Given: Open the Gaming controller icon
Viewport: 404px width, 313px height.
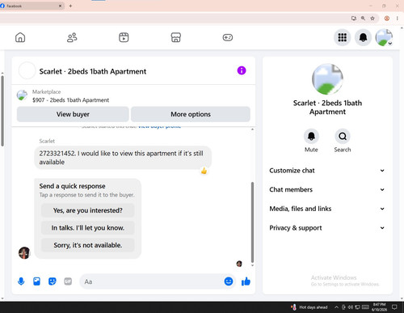Looking at the screenshot, I should tap(228, 37).
